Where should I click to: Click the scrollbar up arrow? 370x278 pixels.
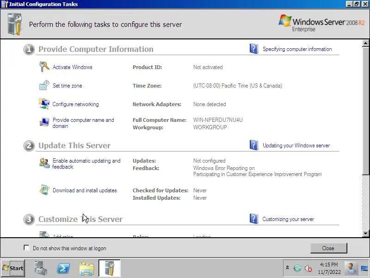click(x=365, y=43)
